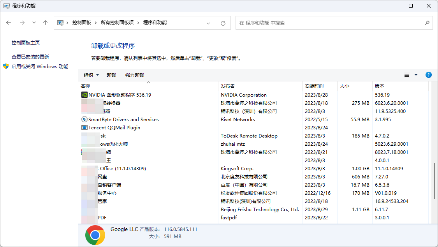Focus the 在 程序和功能 中搜索 search box
Screen dimensions: 438x247
tap(334, 23)
